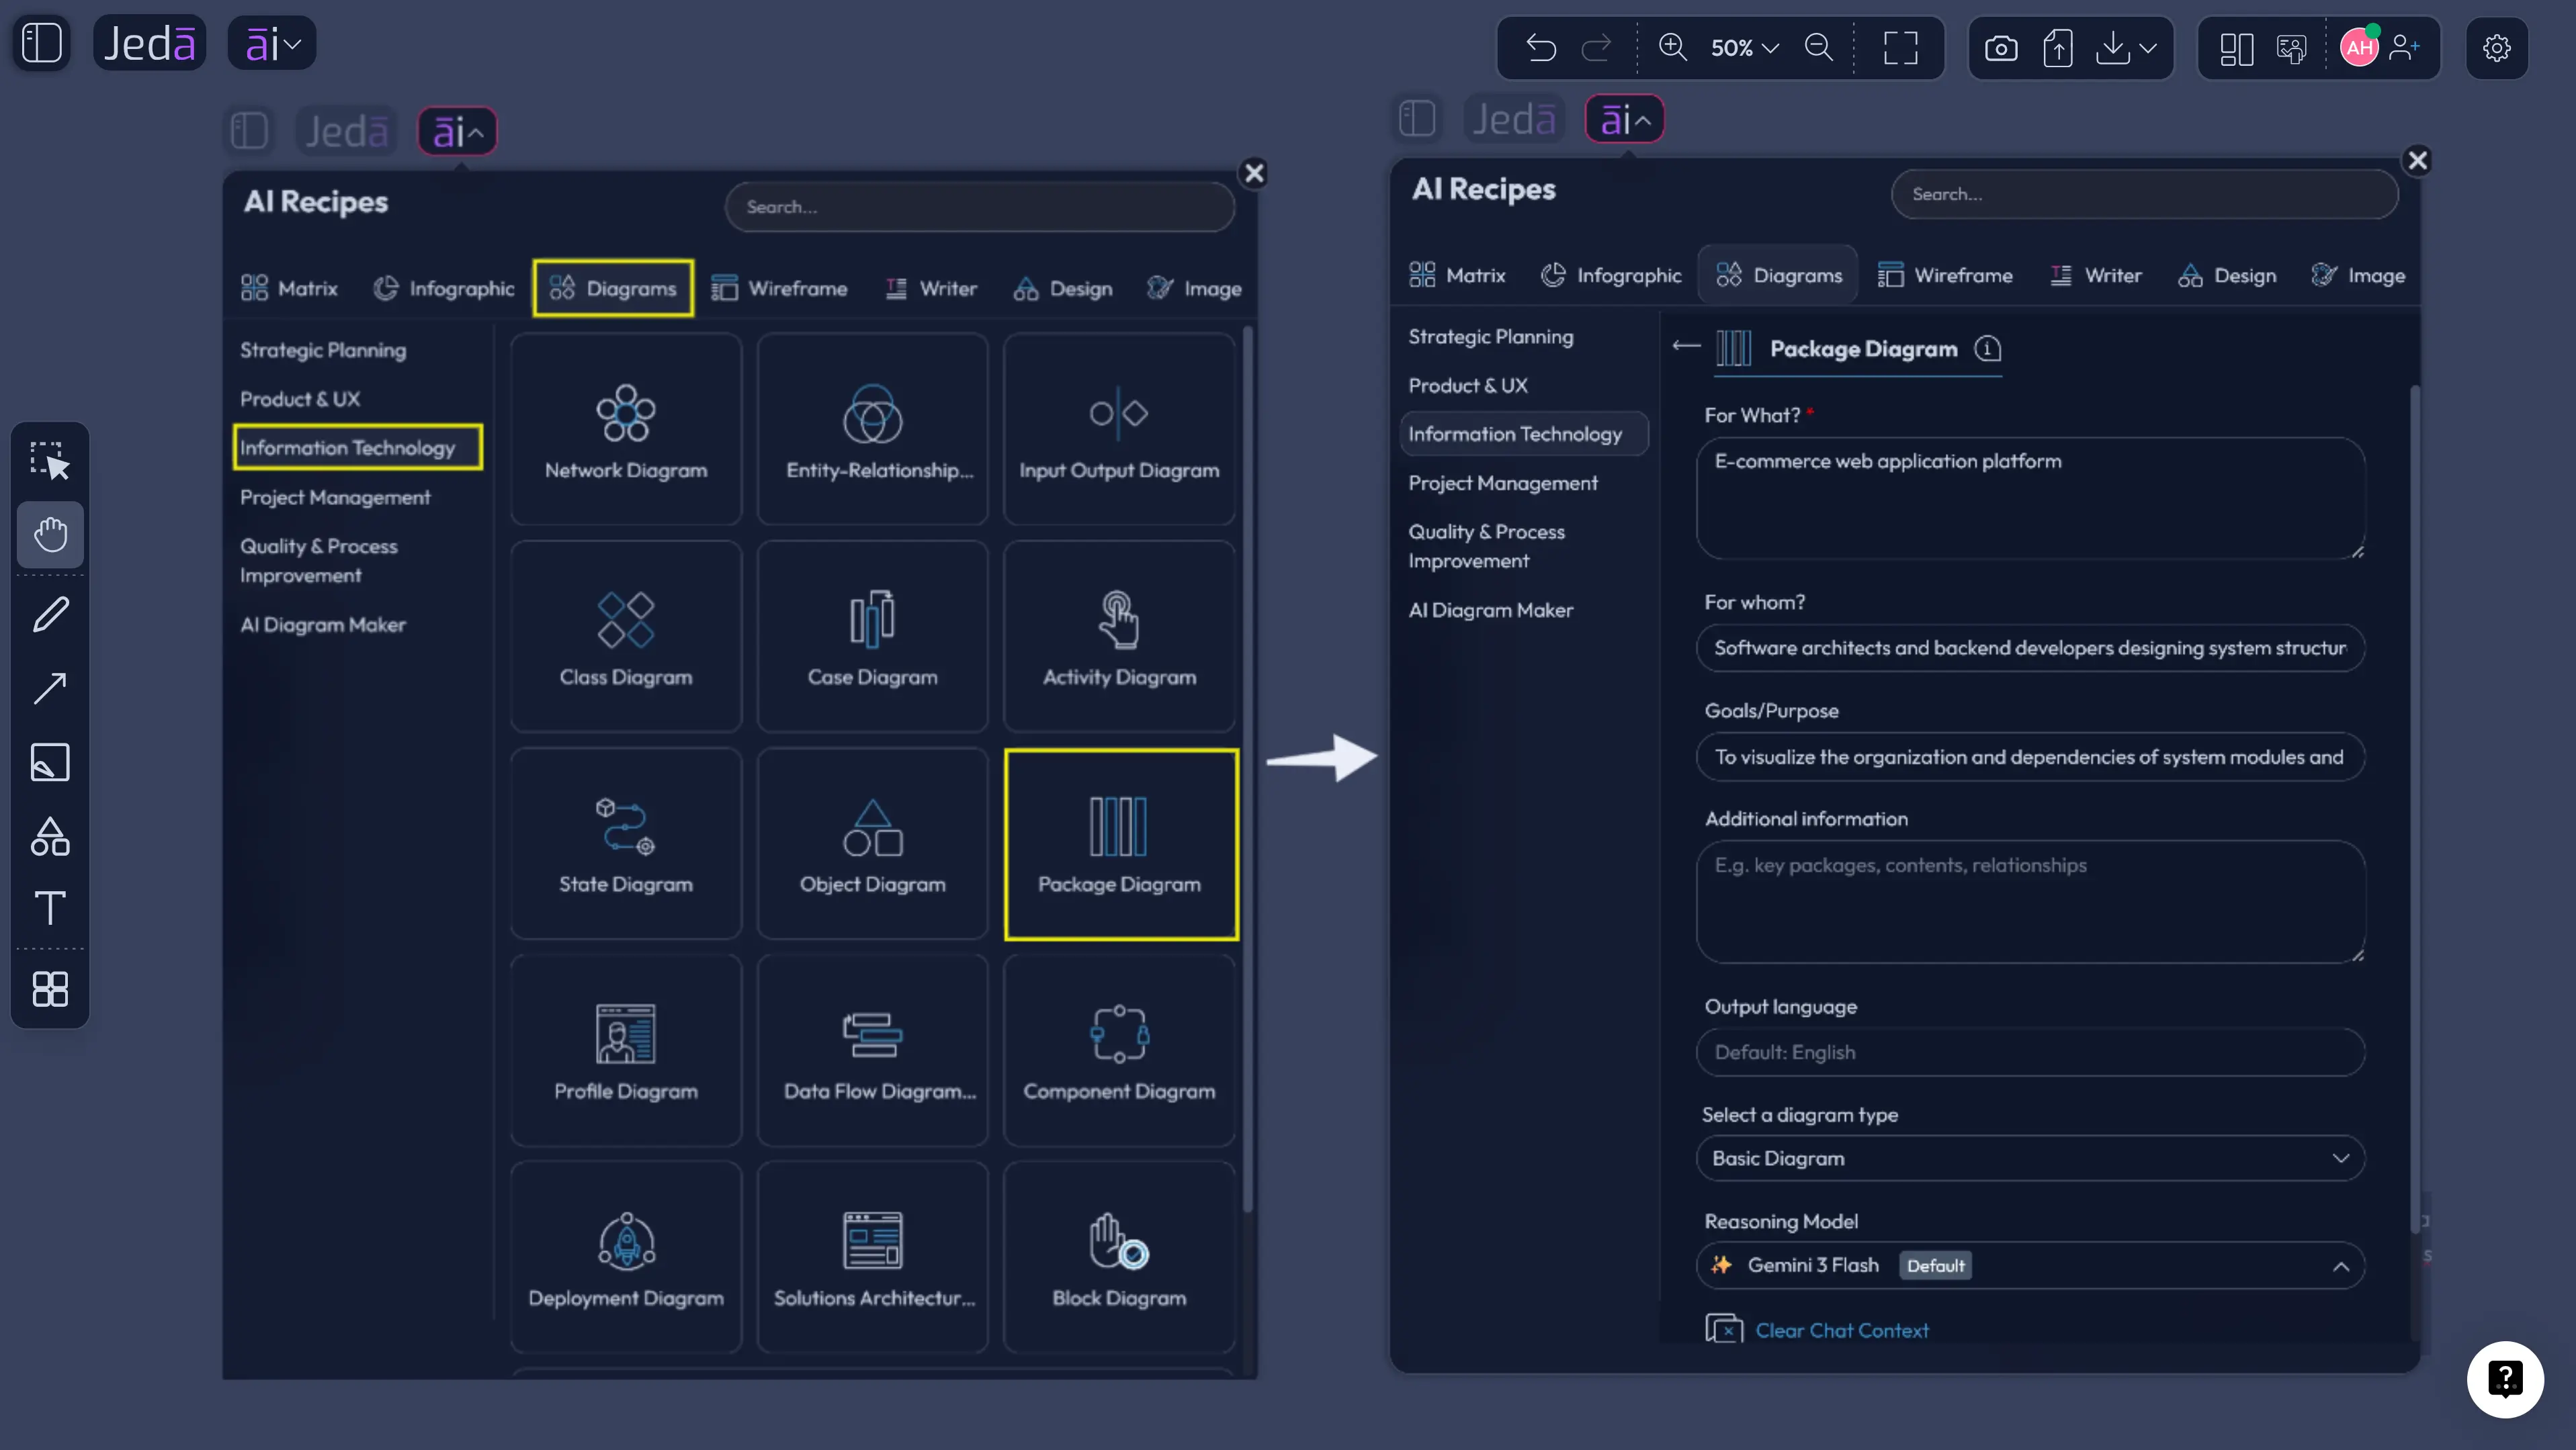Screen dimensions: 2576x1450
Task: Click the upload file icon in the top bar
Action: point(2057,48)
